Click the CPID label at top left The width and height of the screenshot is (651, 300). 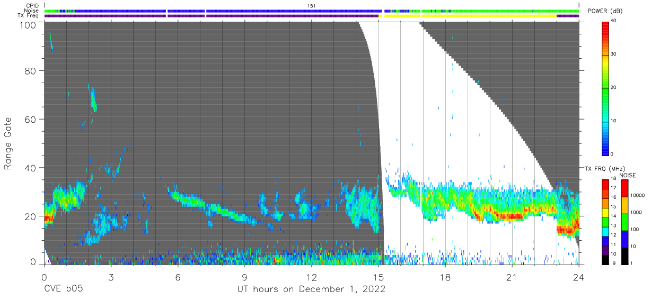pos(32,6)
